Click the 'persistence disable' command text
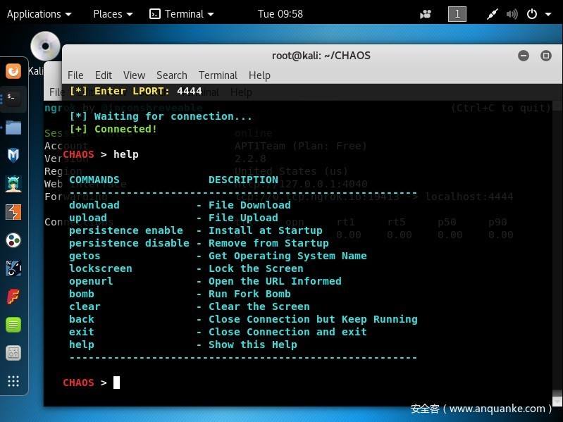Screen dimensions: 563x422 [x=129, y=243]
